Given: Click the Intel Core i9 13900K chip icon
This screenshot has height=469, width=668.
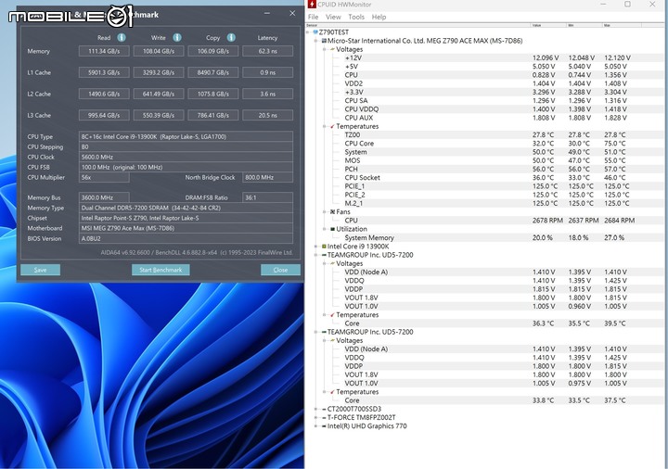Looking at the screenshot, I should tap(324, 247).
